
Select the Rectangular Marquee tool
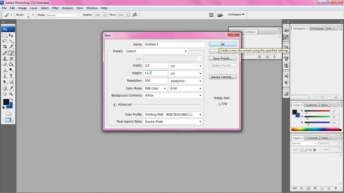pos(5,35)
